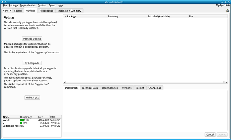231x140 pixels.
Task: Click the Refresh List button
Action: click(x=32, y=98)
